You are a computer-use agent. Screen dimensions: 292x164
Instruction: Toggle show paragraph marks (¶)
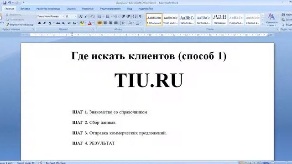pyautogui.click(x=140, y=16)
